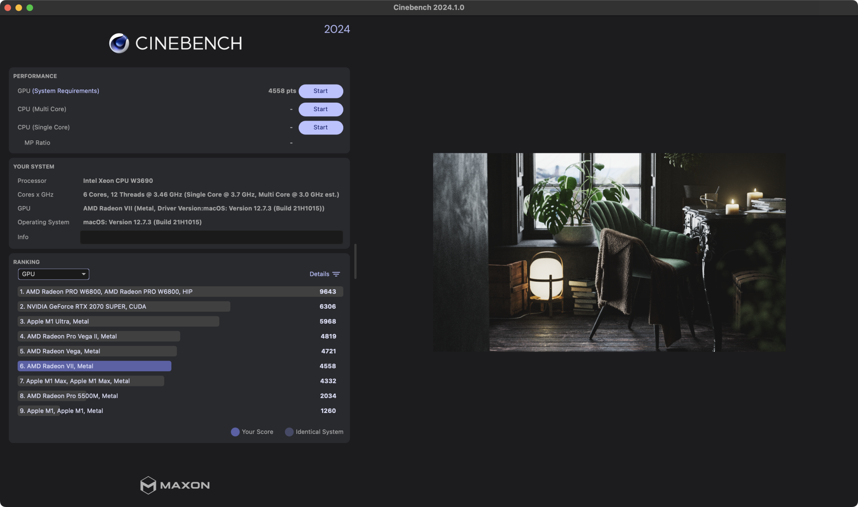Click the Cinebench logo icon
Image resolution: width=858 pixels, height=507 pixels.
tap(119, 43)
